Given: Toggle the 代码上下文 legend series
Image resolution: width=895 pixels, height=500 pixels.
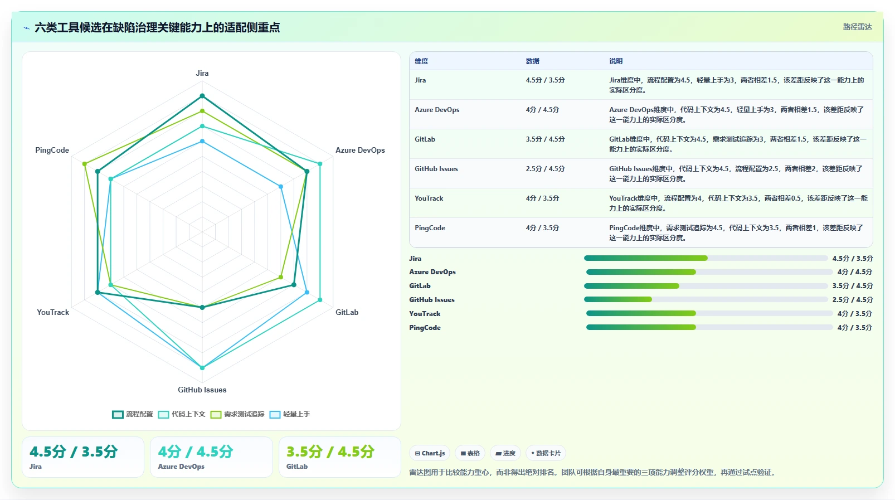Looking at the screenshot, I should (x=182, y=414).
